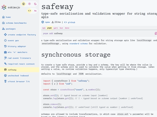Click the createStore("count") code line
The width and height of the screenshot is (157, 117).
click(x=72, y=90)
